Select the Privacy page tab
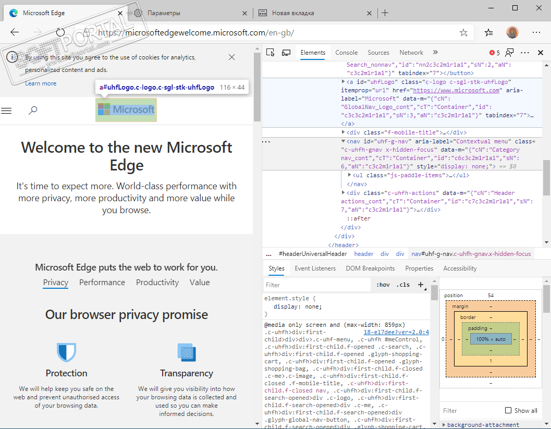Viewport: 551px width, 429px height. (56, 283)
